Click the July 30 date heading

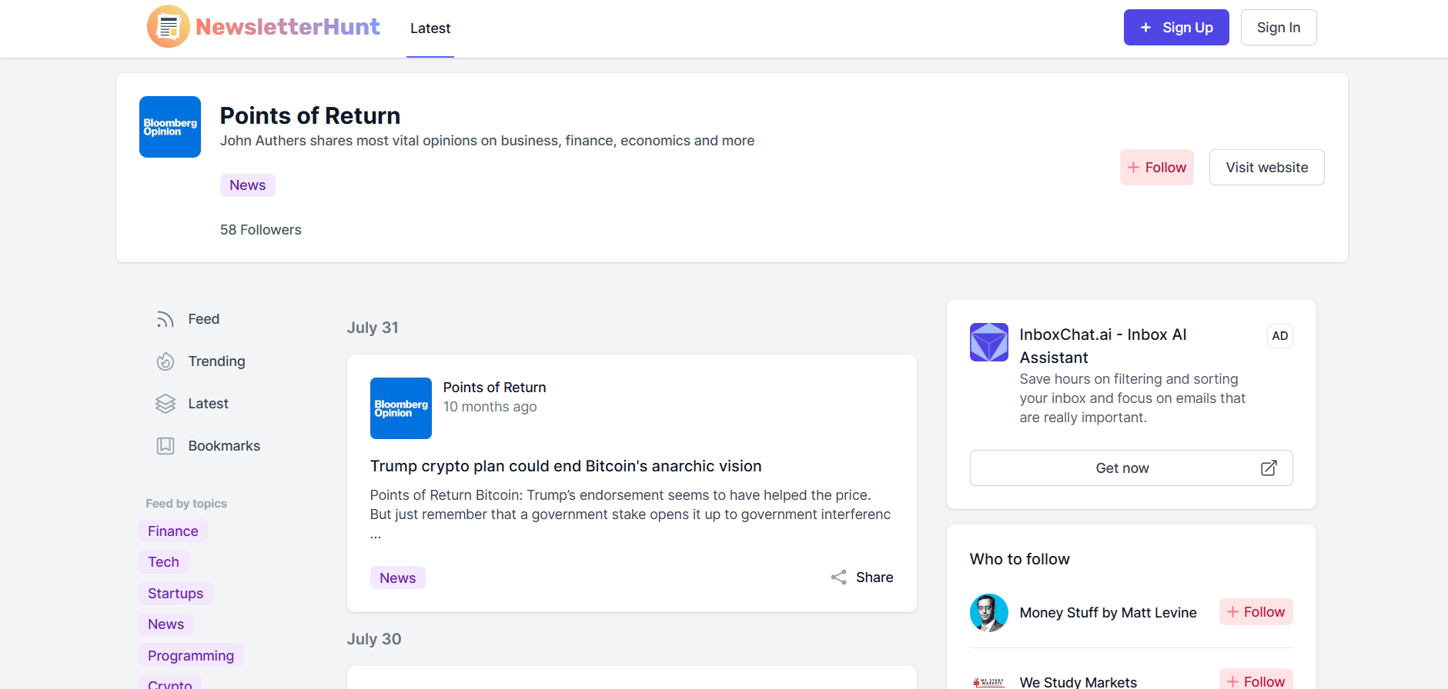coord(374,639)
